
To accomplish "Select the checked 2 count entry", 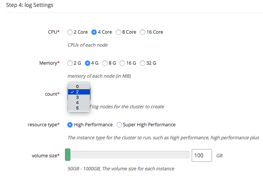I will [79, 92].
